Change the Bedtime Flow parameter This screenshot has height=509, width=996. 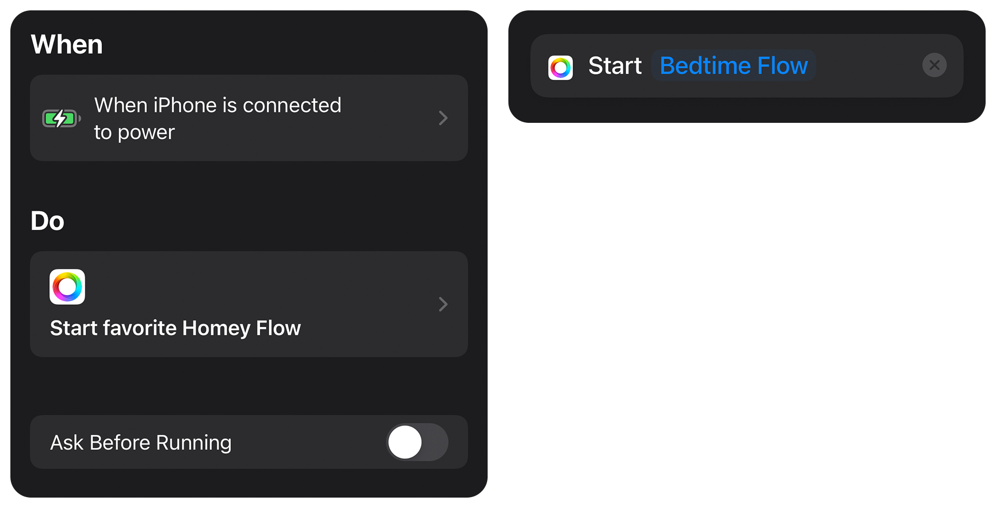pos(734,66)
